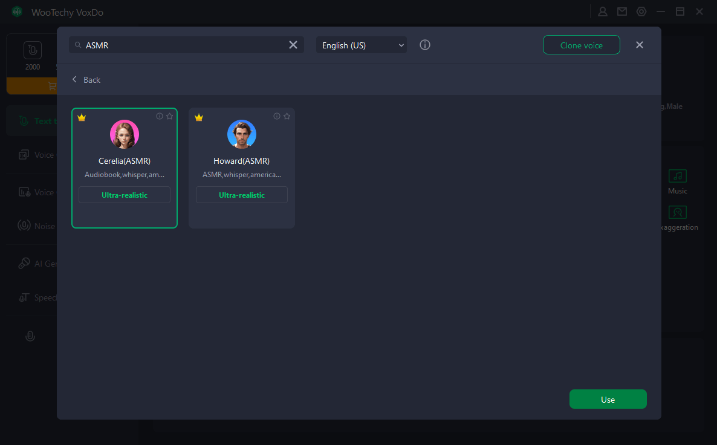Click the search magnifier icon
The height and width of the screenshot is (445, 717).
tap(78, 45)
